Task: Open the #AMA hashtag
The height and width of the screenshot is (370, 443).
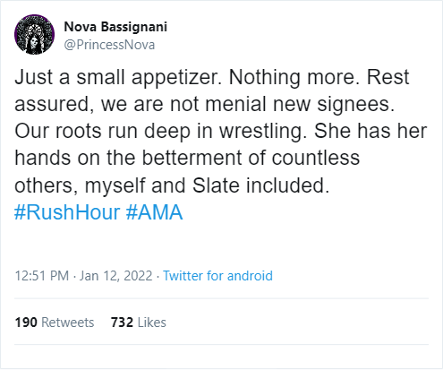Action: (x=154, y=212)
